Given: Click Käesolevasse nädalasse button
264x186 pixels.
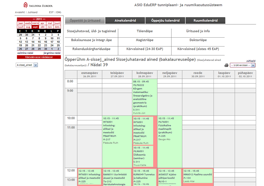Looking at the screenshot, I should point(39,57).
